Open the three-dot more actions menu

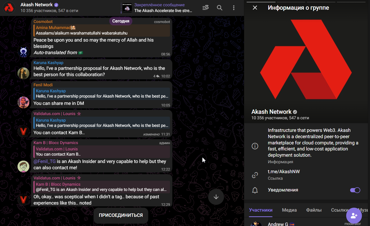pyautogui.click(x=234, y=8)
